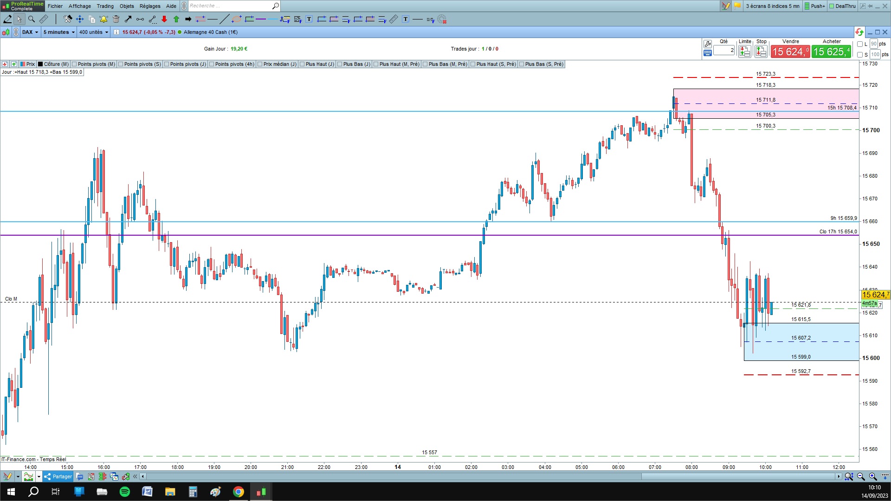Select the ellipse drawing tool

pyautogui.click(x=237, y=19)
